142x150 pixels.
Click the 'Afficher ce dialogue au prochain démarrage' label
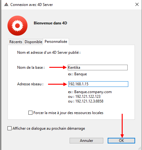(49, 128)
